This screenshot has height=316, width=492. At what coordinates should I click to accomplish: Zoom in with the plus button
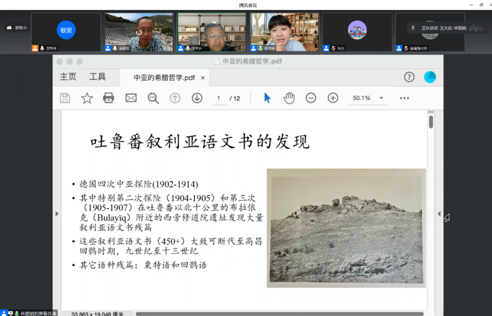[x=333, y=98]
